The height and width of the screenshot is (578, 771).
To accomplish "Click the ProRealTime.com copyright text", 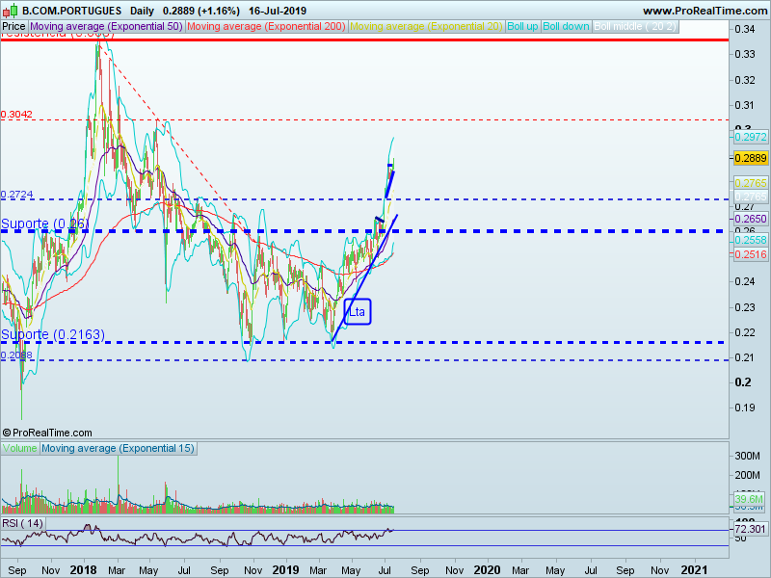I will 47,433.
